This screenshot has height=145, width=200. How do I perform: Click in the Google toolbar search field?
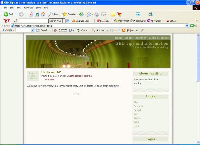point(23,30)
